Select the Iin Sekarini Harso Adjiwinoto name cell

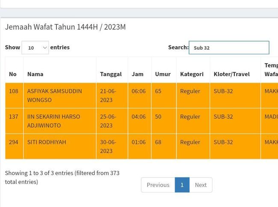(x=53, y=121)
